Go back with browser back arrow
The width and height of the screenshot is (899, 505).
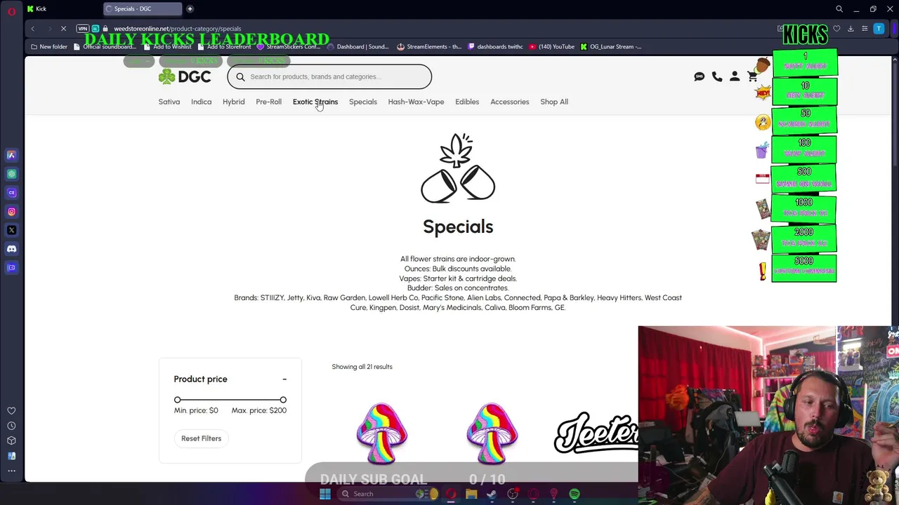32,29
